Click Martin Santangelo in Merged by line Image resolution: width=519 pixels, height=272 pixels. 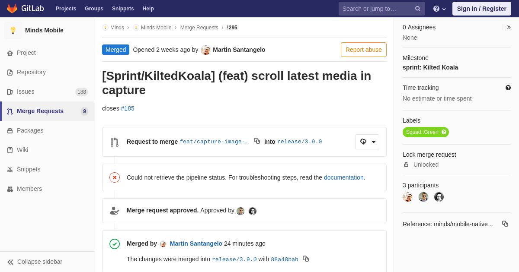[196, 244]
